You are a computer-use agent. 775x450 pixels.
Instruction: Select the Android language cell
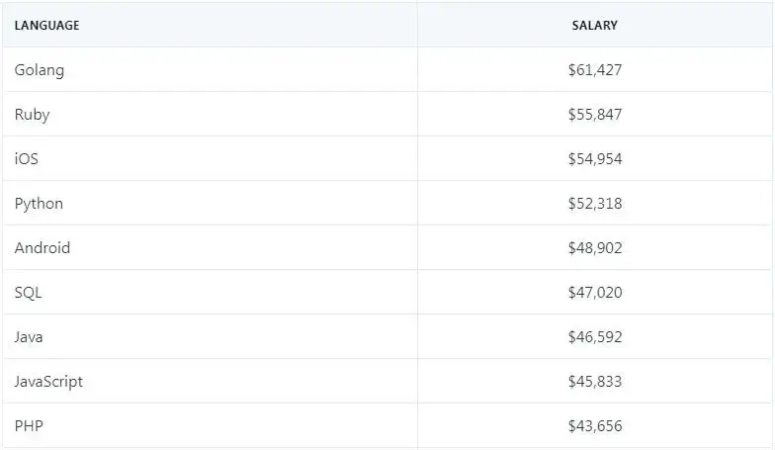(x=43, y=248)
